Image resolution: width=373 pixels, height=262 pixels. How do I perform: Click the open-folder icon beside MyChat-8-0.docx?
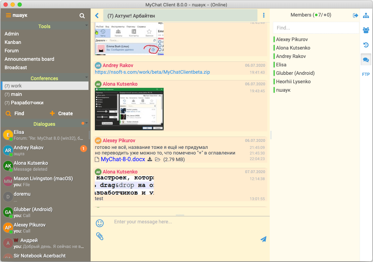pos(157,159)
